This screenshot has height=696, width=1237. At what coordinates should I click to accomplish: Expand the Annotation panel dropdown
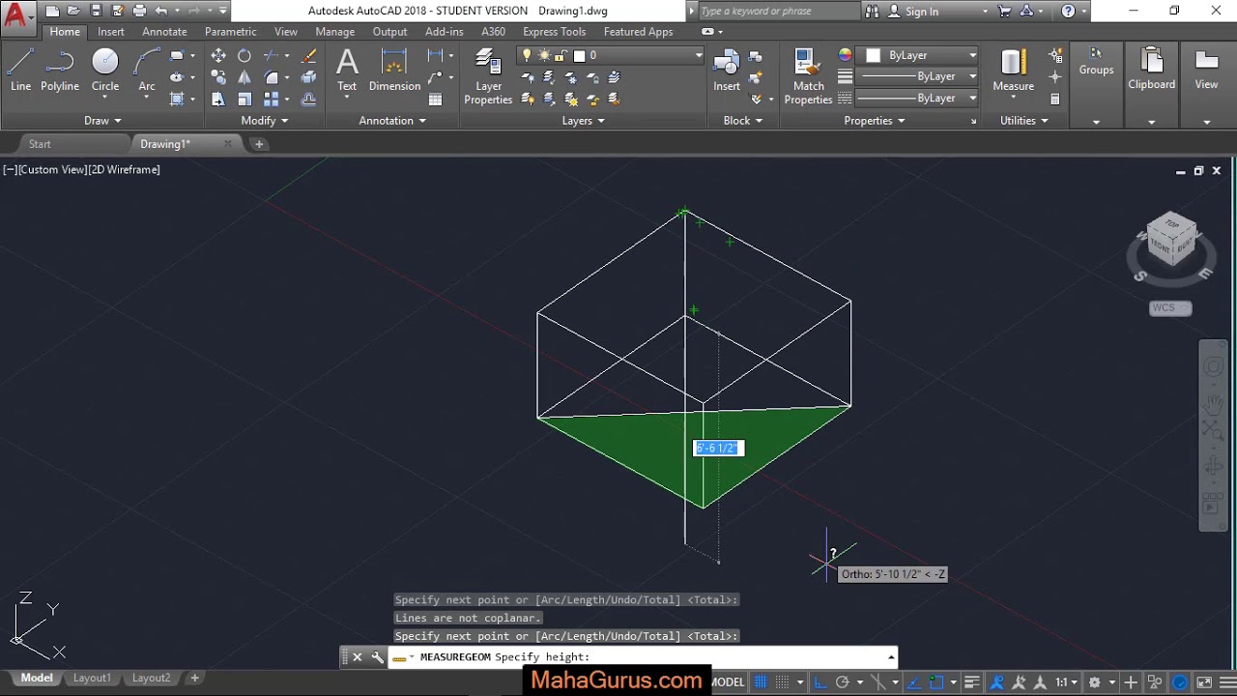point(392,121)
